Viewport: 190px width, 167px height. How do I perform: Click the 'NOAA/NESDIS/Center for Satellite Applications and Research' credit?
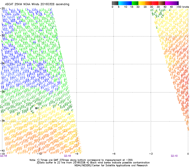click(111, 165)
